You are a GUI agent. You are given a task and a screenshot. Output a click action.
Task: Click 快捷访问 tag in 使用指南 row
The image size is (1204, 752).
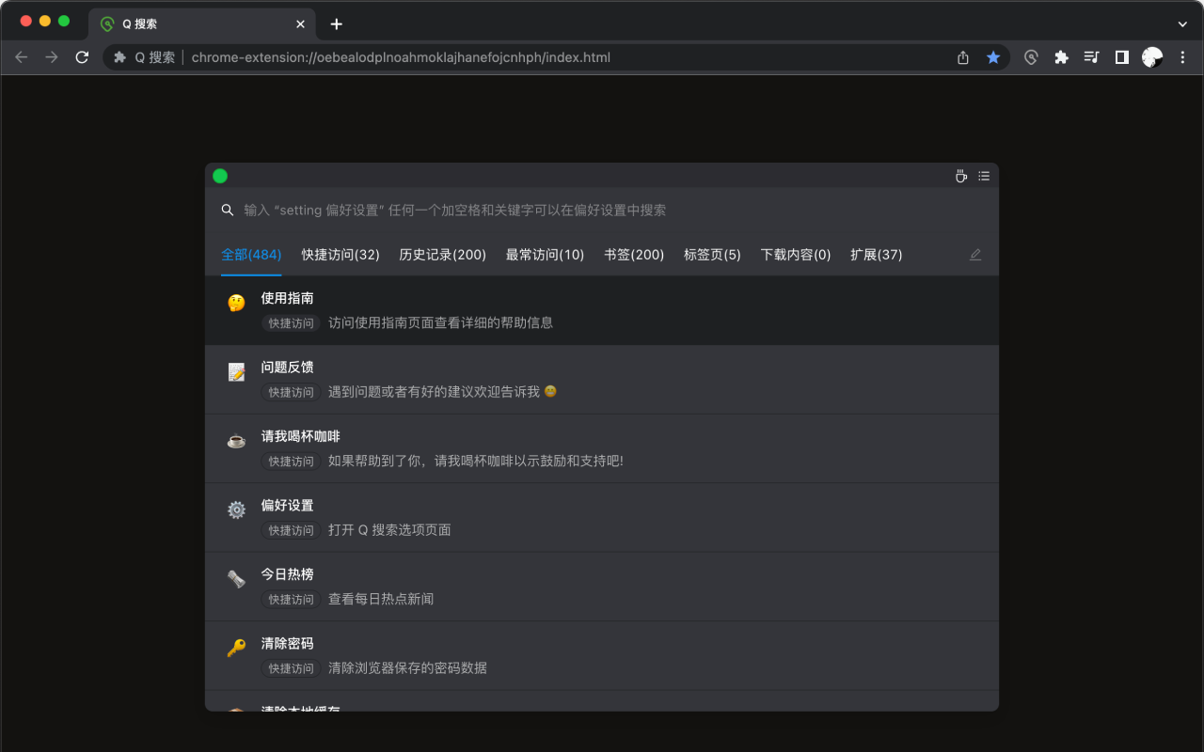(x=292, y=323)
